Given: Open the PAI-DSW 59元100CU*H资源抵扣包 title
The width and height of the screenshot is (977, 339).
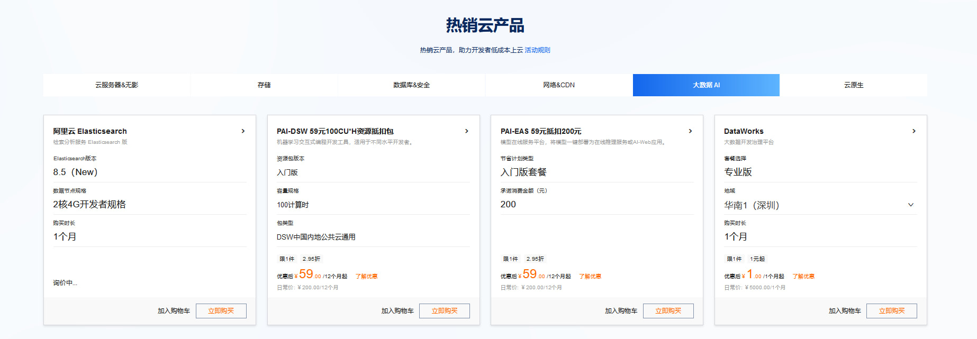Looking at the screenshot, I should tap(335, 131).
